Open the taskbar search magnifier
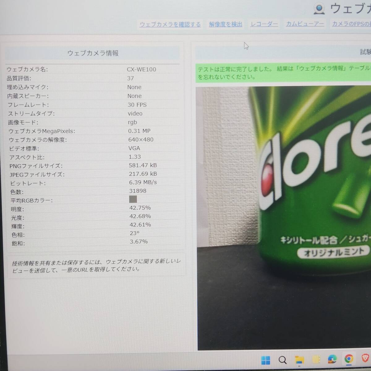The width and height of the screenshot is (371, 371). coord(282,360)
